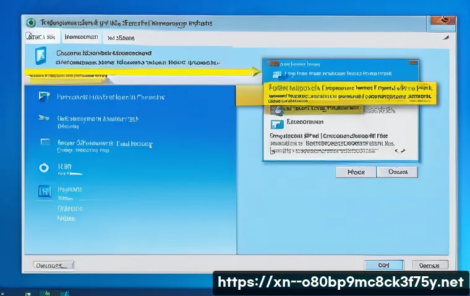Screen dimensions: 470x296
Task: Select the text entry beside the monitor icon
Action: [111, 97]
